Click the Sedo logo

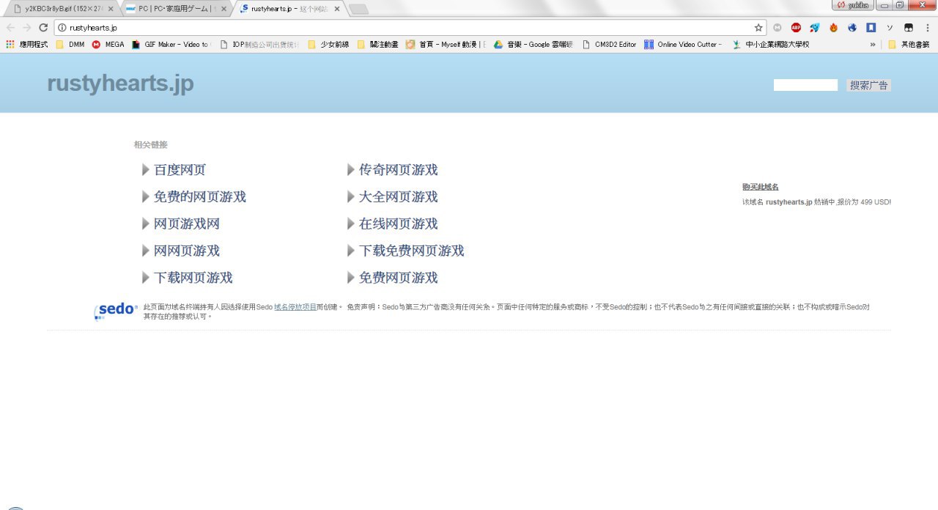(x=116, y=310)
